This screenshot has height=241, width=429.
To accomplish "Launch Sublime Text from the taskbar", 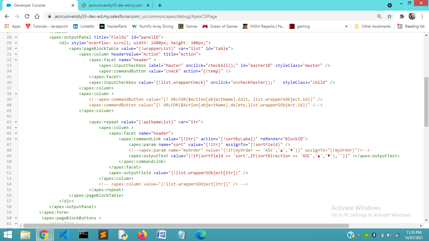I will tap(103, 234).
